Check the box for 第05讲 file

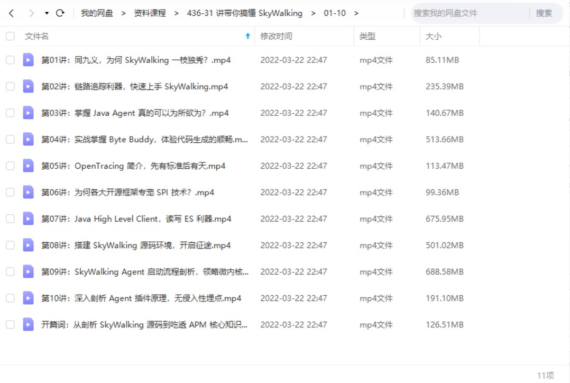click(10, 166)
